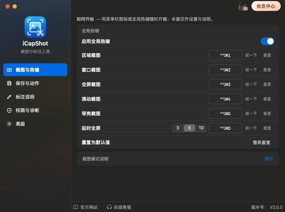Click 试一下 for 延时全屏

(251, 128)
